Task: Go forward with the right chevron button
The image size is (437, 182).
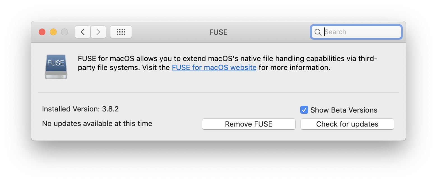Action: (98, 32)
